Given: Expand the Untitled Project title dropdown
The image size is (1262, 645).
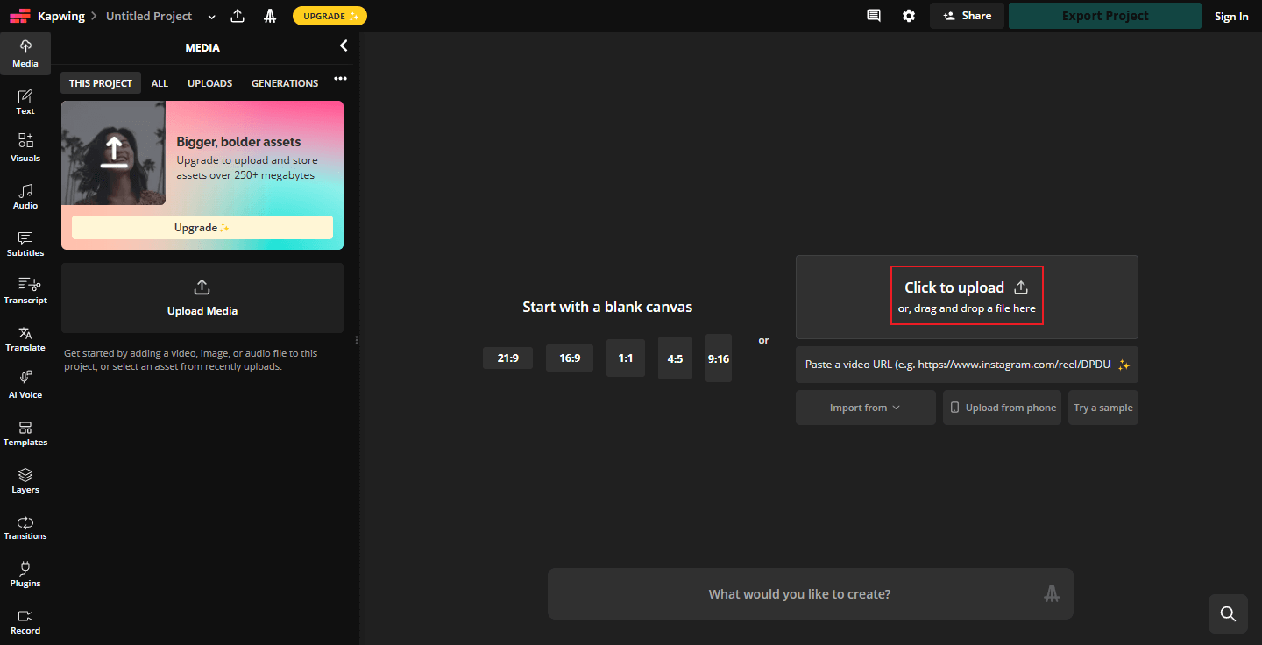Looking at the screenshot, I should (211, 16).
